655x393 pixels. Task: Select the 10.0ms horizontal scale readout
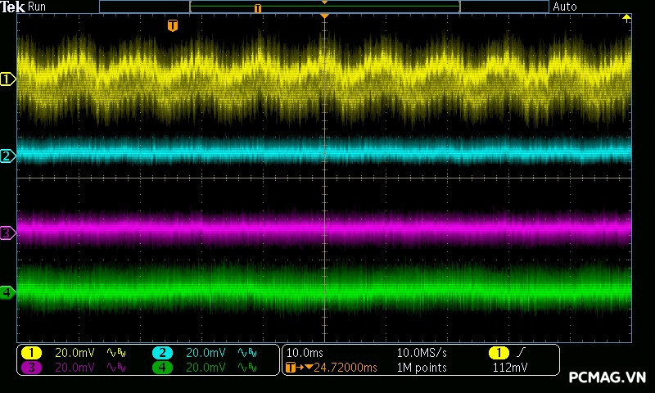click(x=304, y=353)
